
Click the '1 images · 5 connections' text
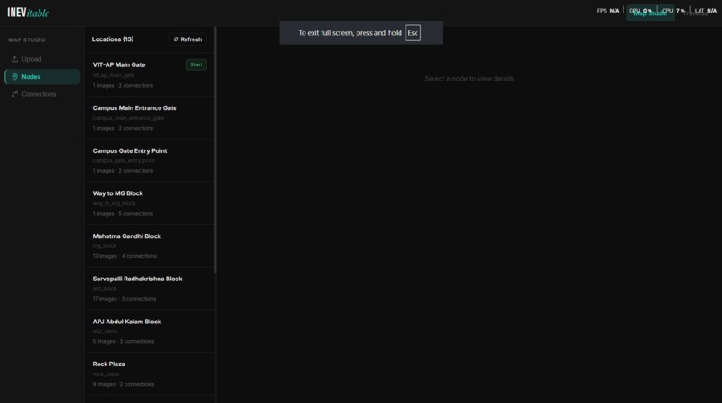123,214
